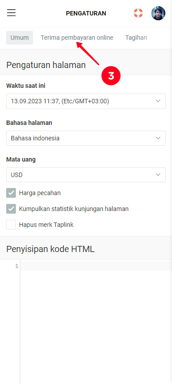Click line number 1 in code gutter
172x384 pixels.
pos(17,266)
